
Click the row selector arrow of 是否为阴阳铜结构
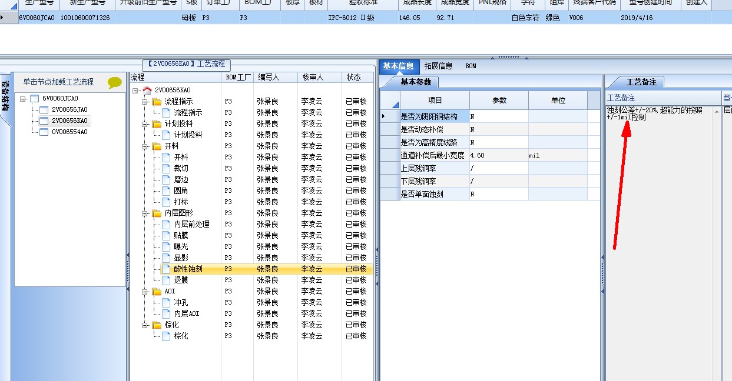(389, 116)
